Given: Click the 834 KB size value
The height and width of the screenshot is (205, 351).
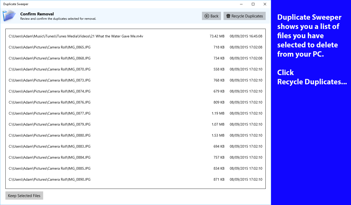Looking at the screenshot, I should click(219, 169).
